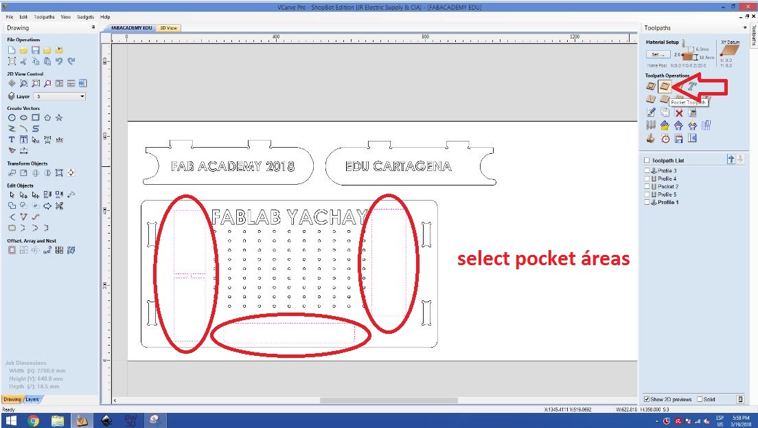This screenshot has width=758, height=428.
Task: Check the Profile 1 toolpath
Action: [x=647, y=202]
